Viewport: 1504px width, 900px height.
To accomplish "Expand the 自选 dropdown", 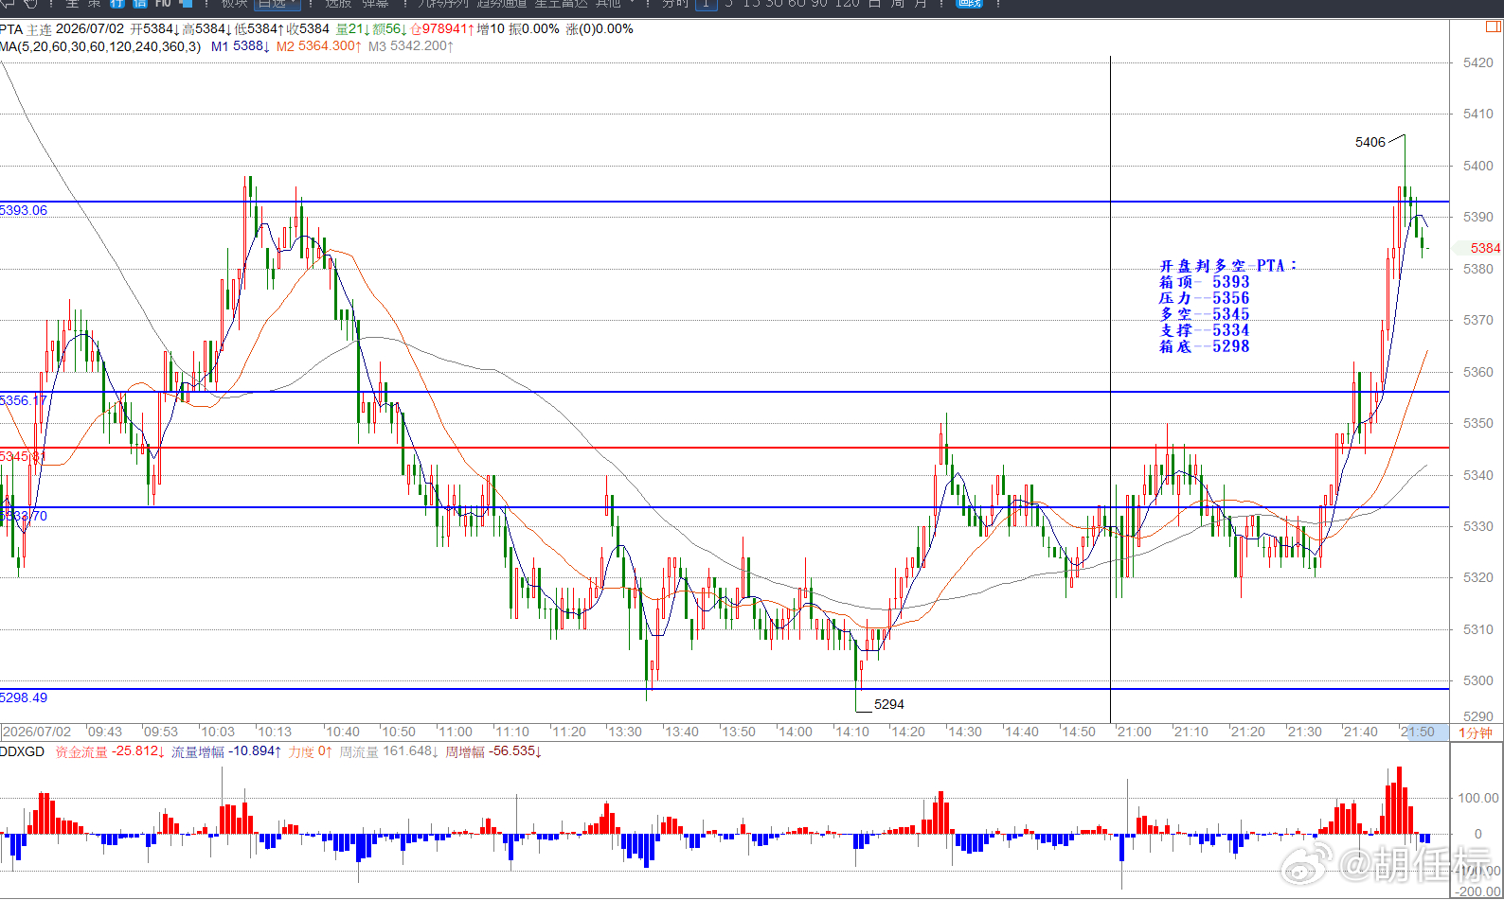I will [x=277, y=4].
